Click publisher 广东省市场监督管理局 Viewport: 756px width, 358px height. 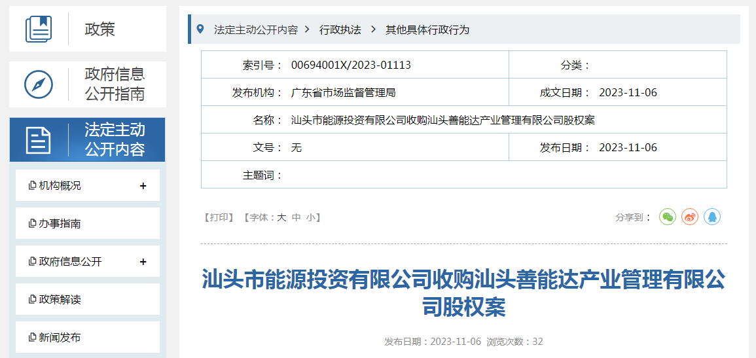point(343,92)
